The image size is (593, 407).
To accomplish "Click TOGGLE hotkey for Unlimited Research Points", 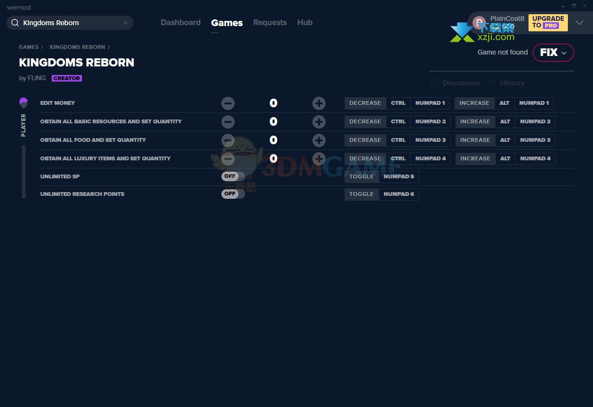I will (x=362, y=194).
